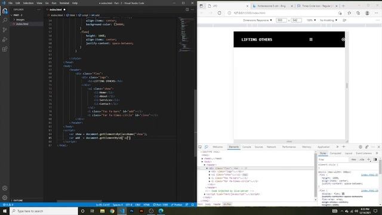The width and height of the screenshot is (382, 215).
Task: Open the Terminal menu in VS Code
Action: click(64, 3)
